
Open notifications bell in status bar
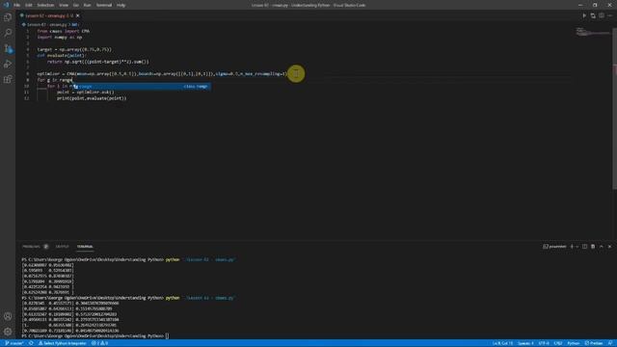tap(610, 343)
